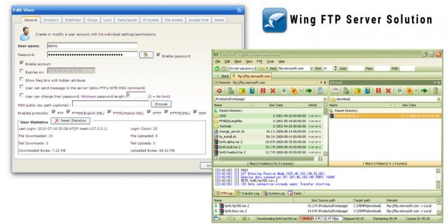448x224 pixels.
Task: Check User can change their password
Action: pos(21,95)
